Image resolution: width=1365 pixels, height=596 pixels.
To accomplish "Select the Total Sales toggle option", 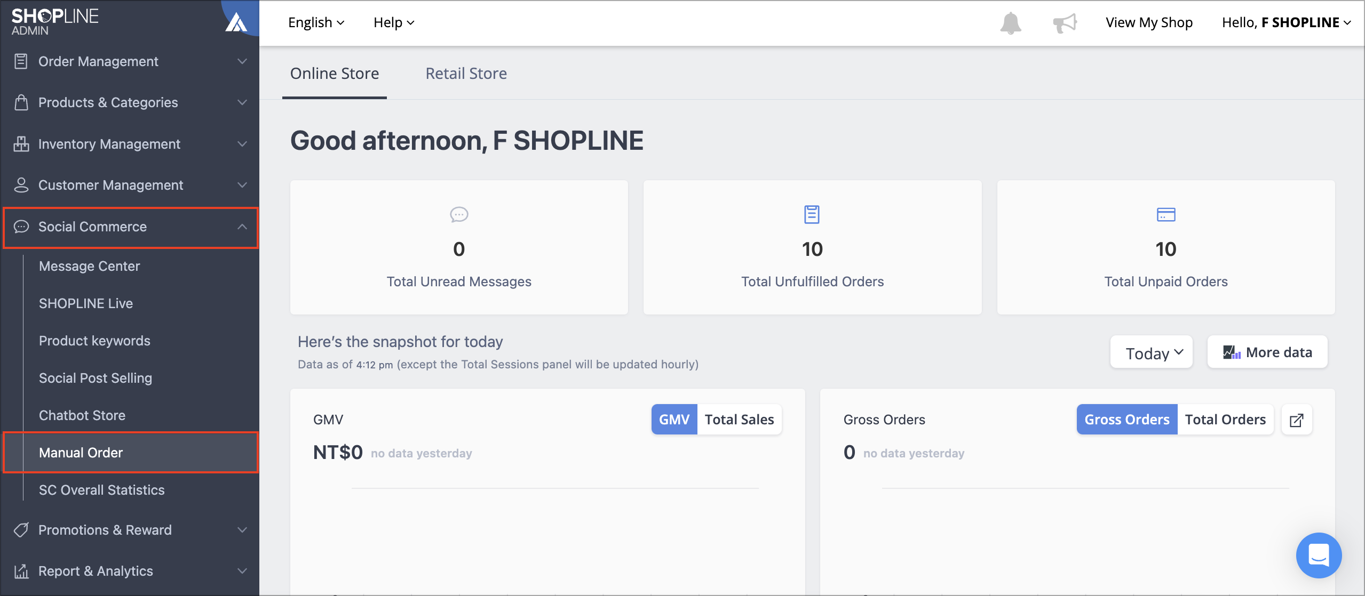I will (x=739, y=420).
